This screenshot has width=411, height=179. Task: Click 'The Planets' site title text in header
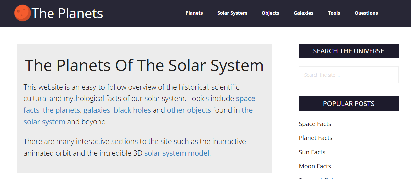pyautogui.click(x=67, y=13)
